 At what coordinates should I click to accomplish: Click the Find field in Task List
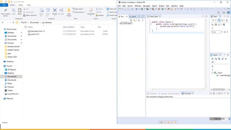pos(216,32)
